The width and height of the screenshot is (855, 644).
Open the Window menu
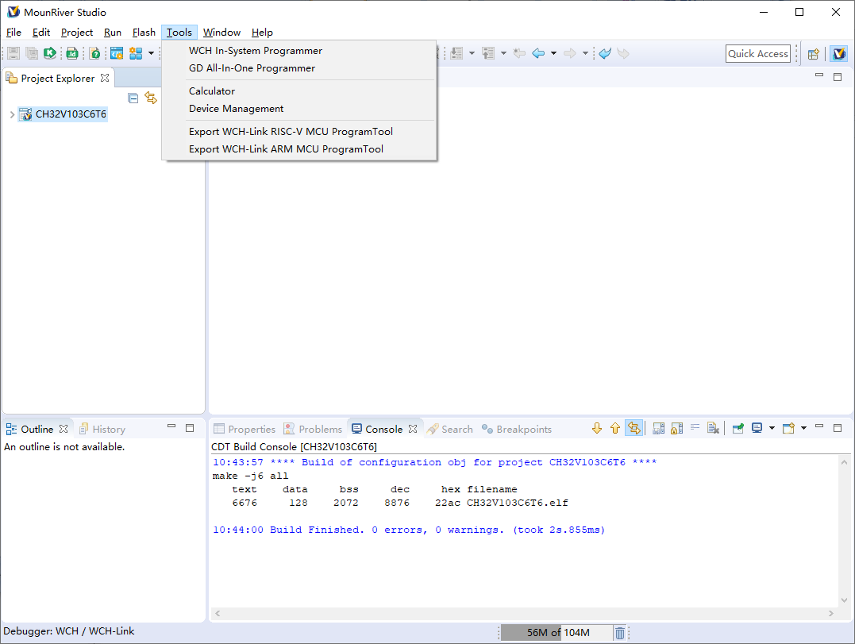pyautogui.click(x=221, y=33)
